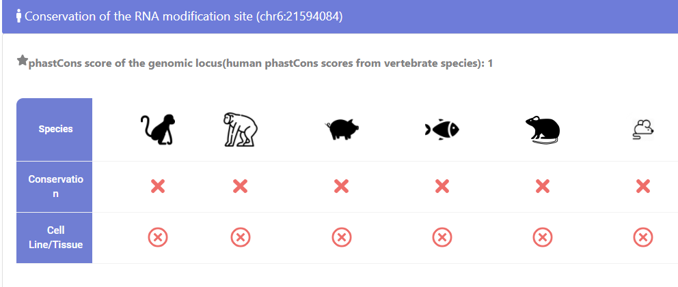Click the Conservation X mark under the fish
Screen dimensions: 678x287
pyautogui.click(x=442, y=186)
